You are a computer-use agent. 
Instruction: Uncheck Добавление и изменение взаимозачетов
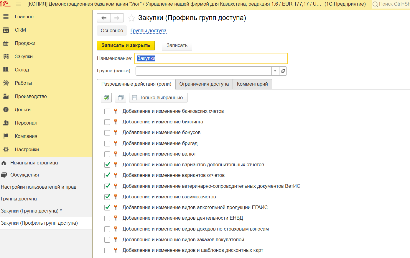[107, 197]
